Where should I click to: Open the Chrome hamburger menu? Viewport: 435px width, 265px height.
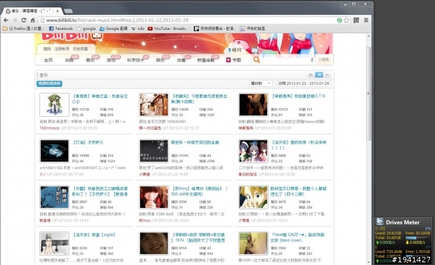point(366,20)
